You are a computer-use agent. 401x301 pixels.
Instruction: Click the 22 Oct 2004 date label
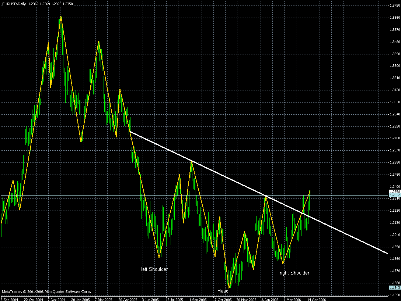tap(34, 300)
